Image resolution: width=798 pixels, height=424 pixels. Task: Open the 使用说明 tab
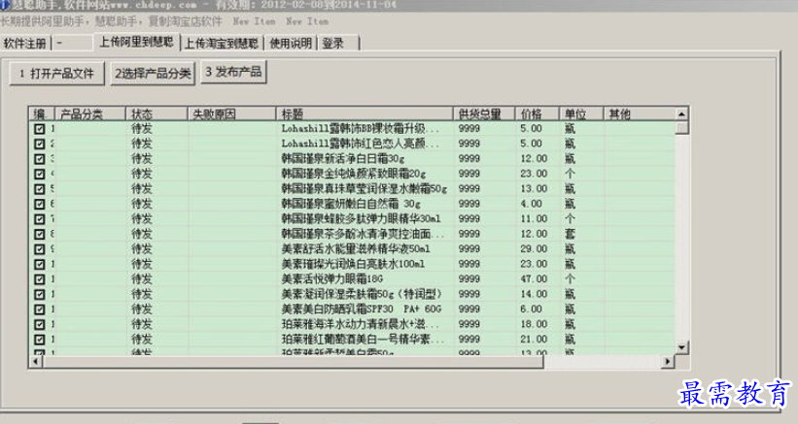(291, 43)
